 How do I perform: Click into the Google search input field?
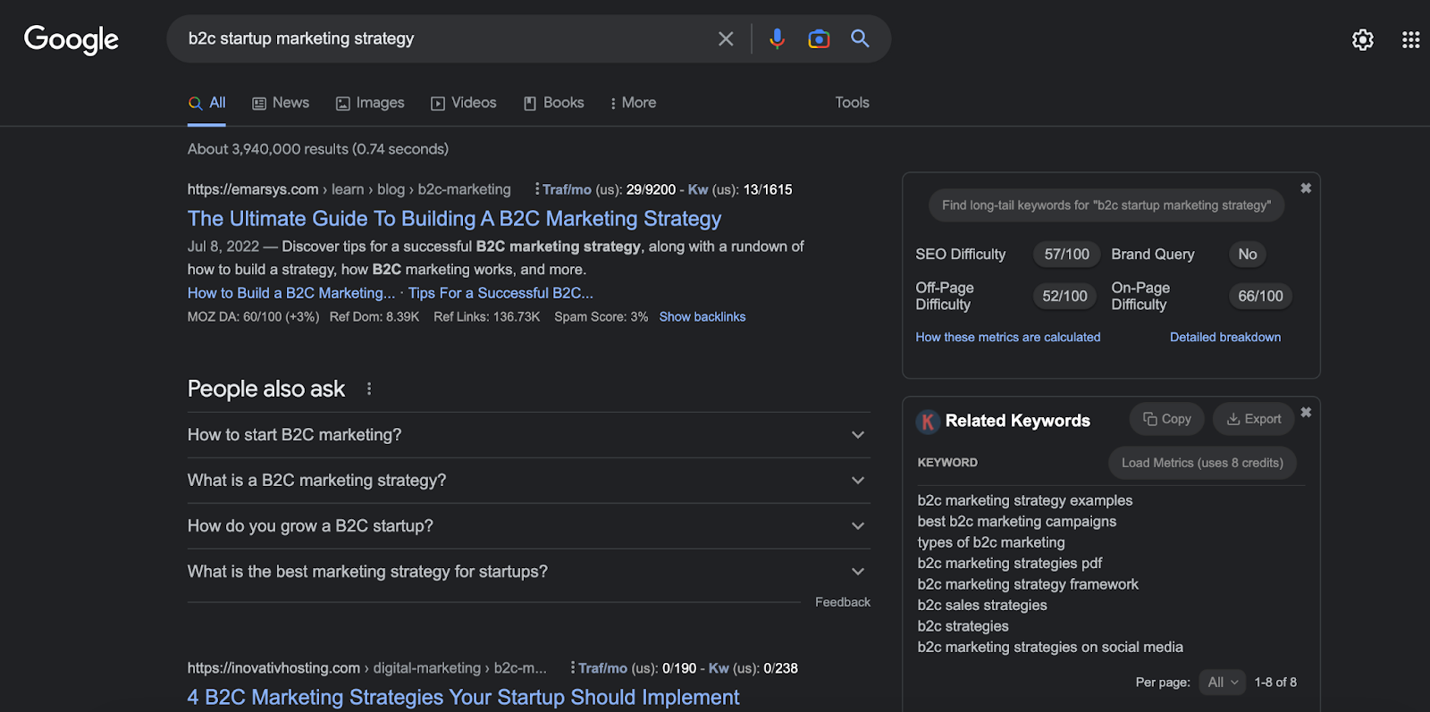point(438,38)
